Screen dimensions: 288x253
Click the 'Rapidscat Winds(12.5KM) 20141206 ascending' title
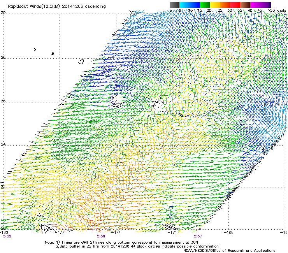point(57,7)
